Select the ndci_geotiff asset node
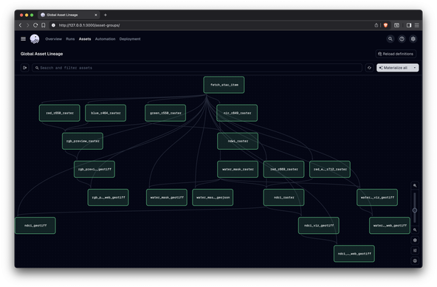This screenshot has width=437, height=287. (x=35, y=226)
